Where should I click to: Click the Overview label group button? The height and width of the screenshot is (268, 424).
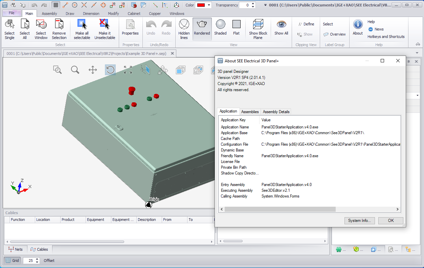click(335, 34)
